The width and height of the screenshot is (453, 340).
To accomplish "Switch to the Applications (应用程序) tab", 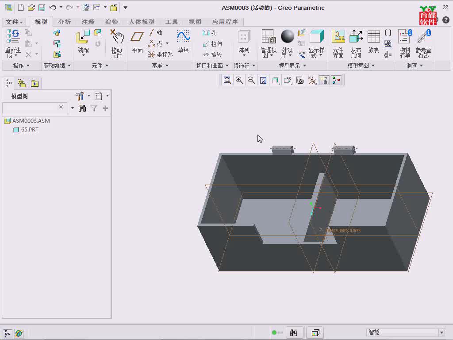I will [x=225, y=22].
